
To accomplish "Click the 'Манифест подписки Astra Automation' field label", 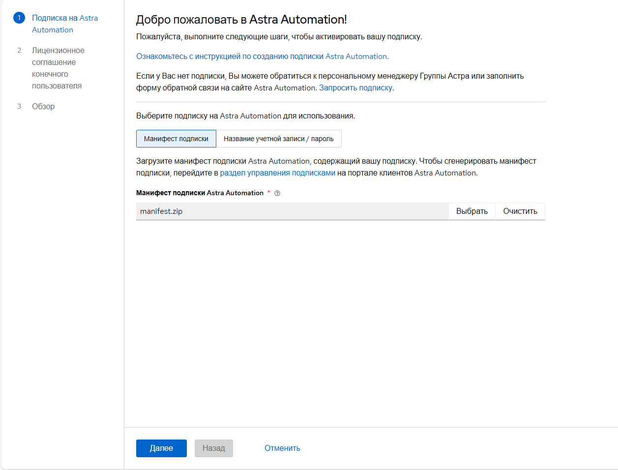I will pos(200,193).
